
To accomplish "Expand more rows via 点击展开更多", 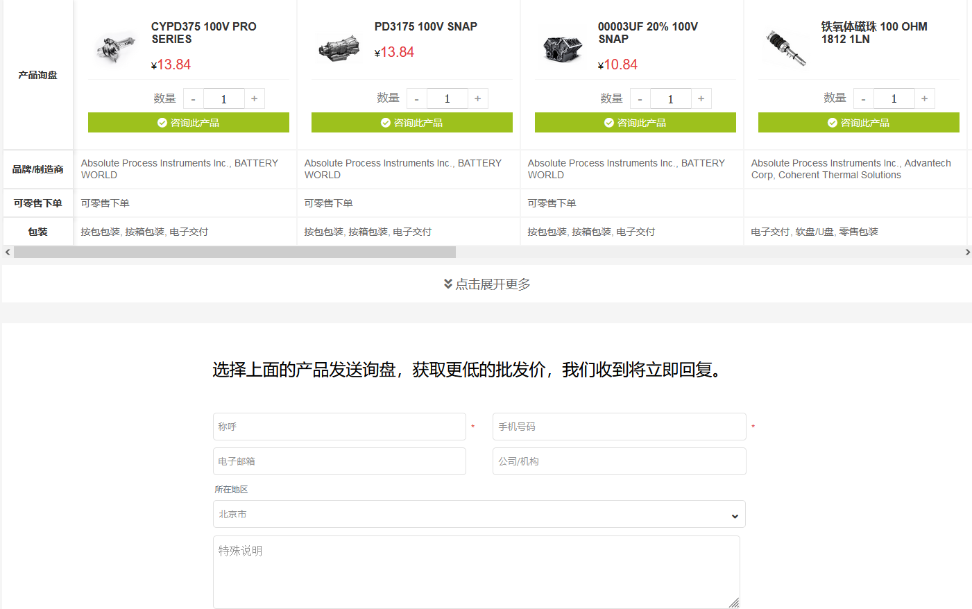I will [x=487, y=284].
